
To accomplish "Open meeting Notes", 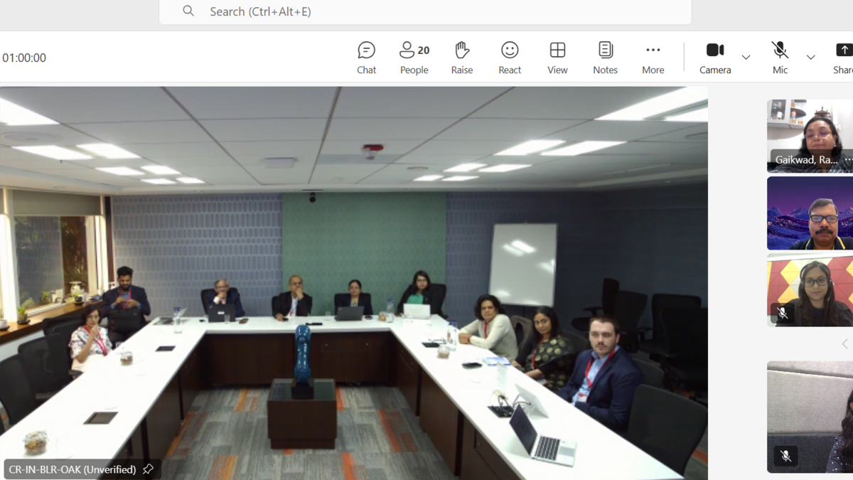I will (x=605, y=58).
